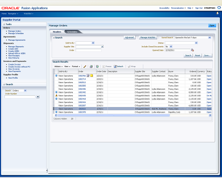The height and width of the screenshot is (178, 222).
Task: Open the Supplier Site dropdown
Action: pos(102,47)
